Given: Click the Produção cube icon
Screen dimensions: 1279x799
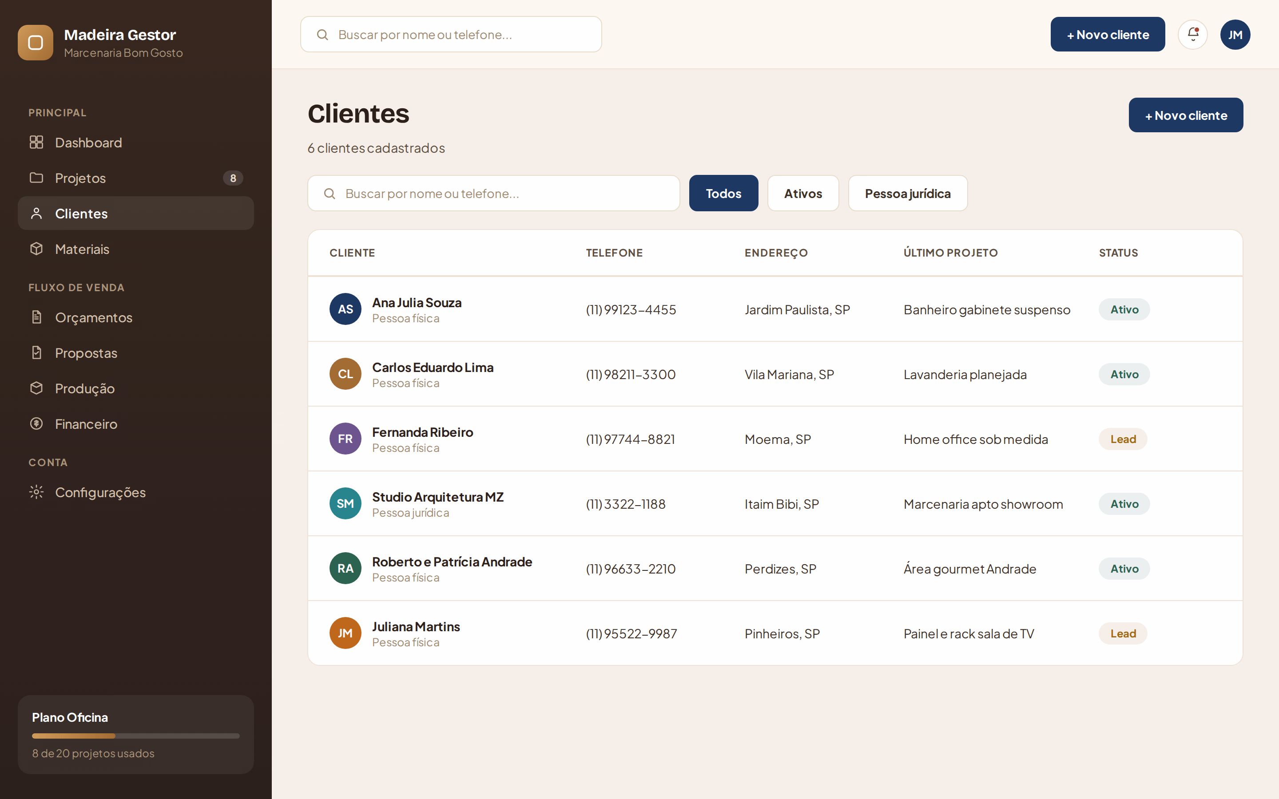Looking at the screenshot, I should (36, 388).
